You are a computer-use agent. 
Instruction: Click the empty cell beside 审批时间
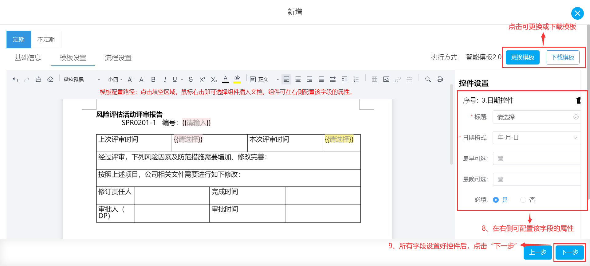coord(323,213)
